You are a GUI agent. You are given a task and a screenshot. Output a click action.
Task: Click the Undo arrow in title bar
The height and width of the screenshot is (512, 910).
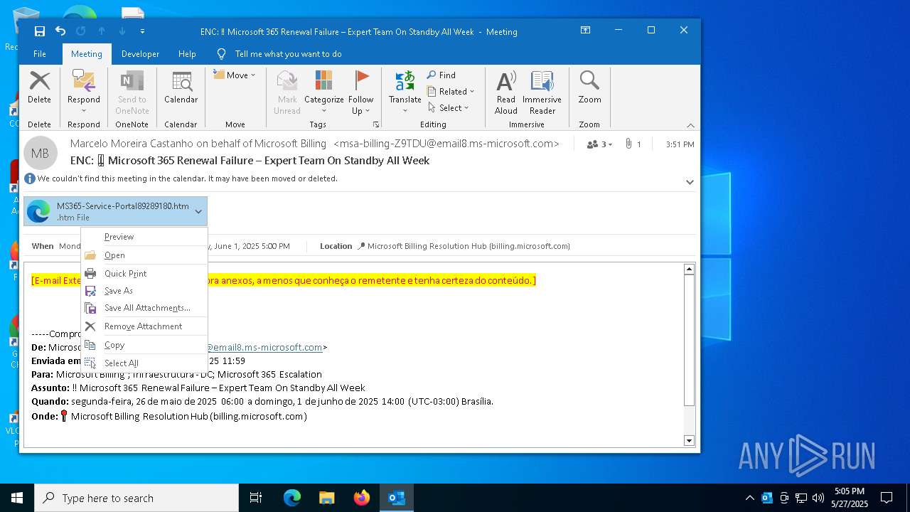coord(60,31)
